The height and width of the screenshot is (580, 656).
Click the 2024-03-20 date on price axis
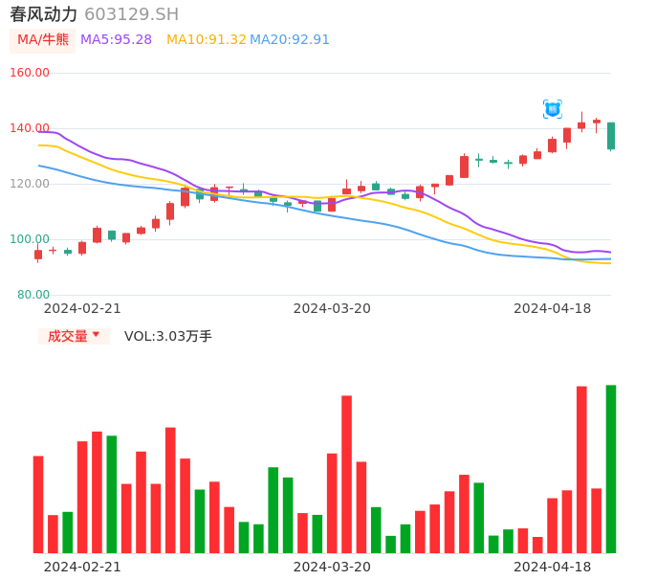click(x=332, y=308)
